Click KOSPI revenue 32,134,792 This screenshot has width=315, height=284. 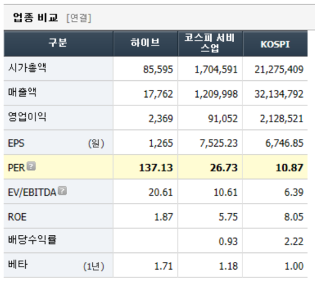[279, 94]
